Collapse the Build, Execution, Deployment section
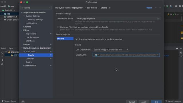Viewport: 183px width, 103px height. [x=22, y=48]
